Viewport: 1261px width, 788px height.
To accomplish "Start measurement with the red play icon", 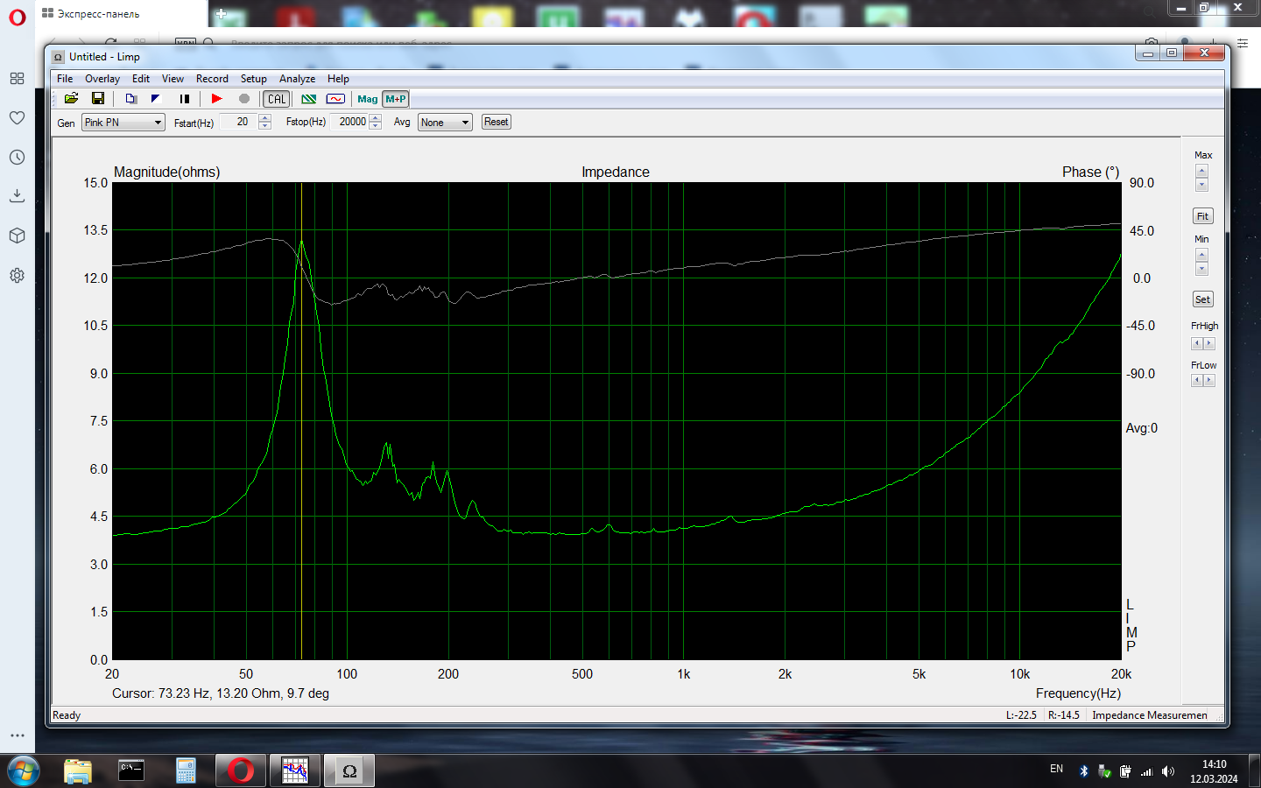I will 216,99.
